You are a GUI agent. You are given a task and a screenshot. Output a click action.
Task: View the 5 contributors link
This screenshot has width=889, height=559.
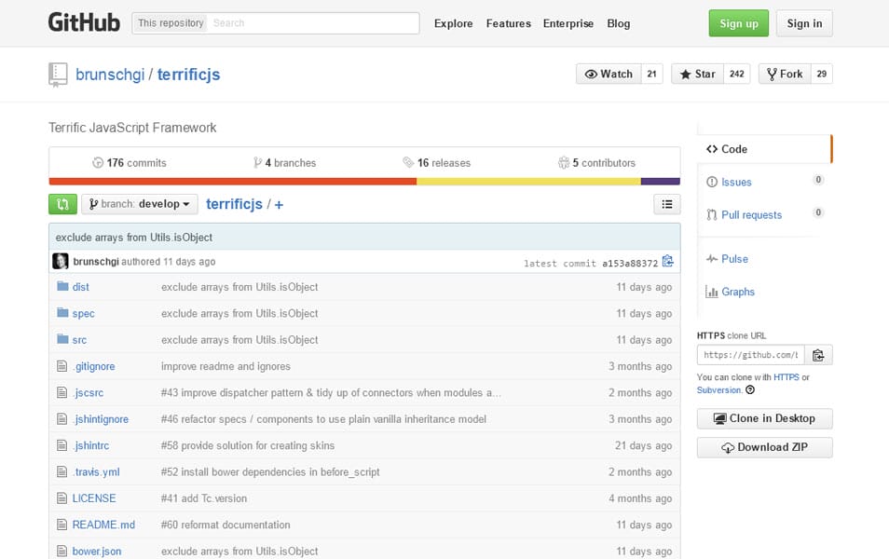[x=596, y=163]
